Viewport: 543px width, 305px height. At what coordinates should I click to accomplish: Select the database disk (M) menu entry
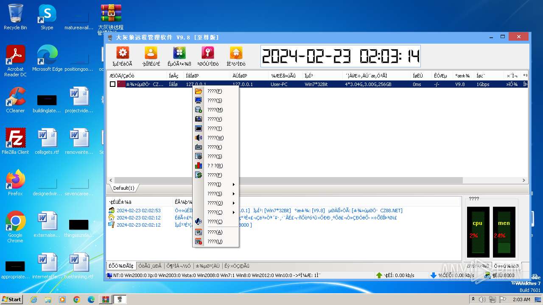click(x=216, y=110)
